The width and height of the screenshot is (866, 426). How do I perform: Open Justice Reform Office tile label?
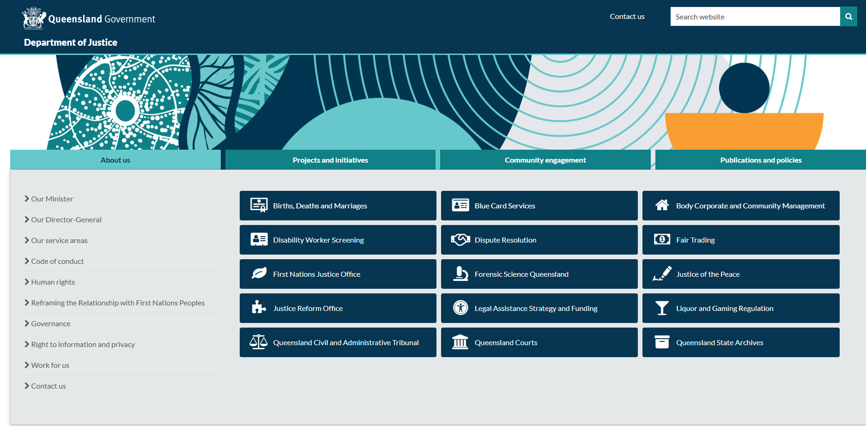point(308,308)
